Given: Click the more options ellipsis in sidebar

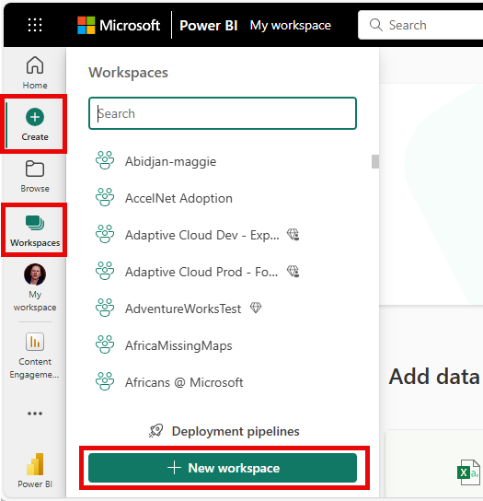Looking at the screenshot, I should tap(35, 414).
